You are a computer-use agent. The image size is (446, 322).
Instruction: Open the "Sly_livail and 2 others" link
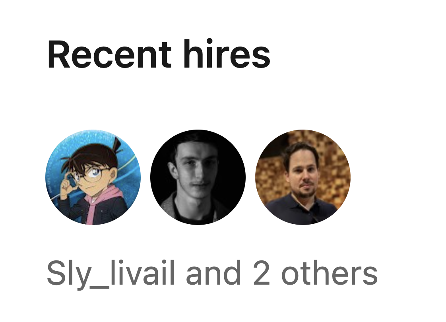click(212, 273)
